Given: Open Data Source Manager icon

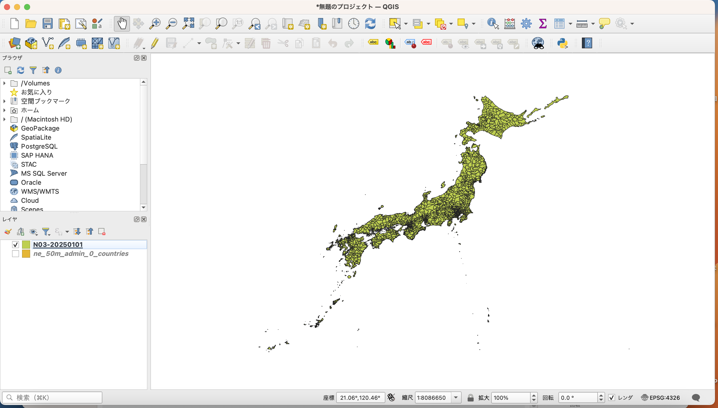Looking at the screenshot, I should click(x=15, y=43).
